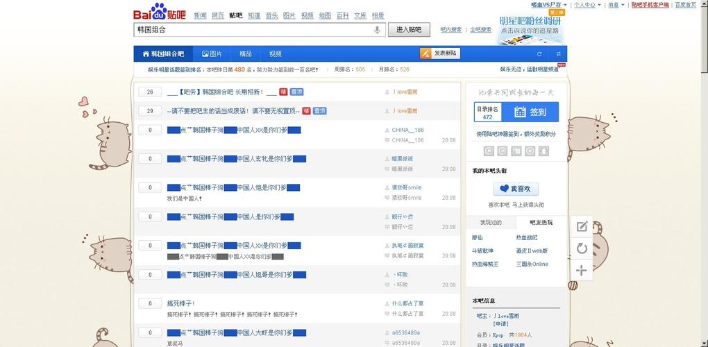
Task: Click the calendar icon on 签到 button
Action: (x=520, y=112)
